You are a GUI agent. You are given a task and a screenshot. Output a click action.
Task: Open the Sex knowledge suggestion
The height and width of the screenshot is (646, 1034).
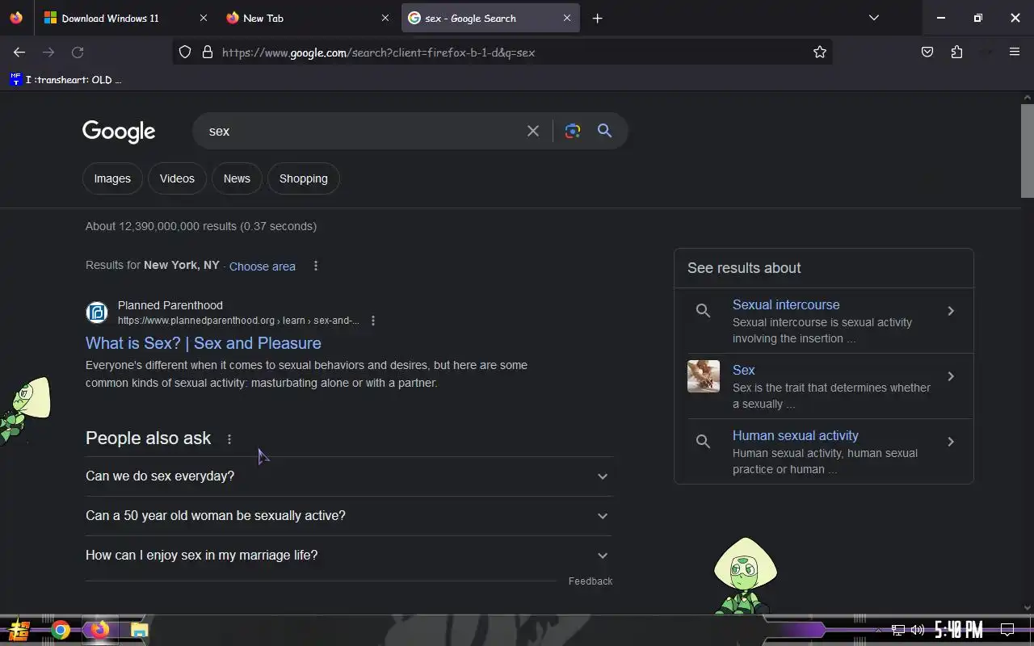pyautogui.click(x=744, y=370)
